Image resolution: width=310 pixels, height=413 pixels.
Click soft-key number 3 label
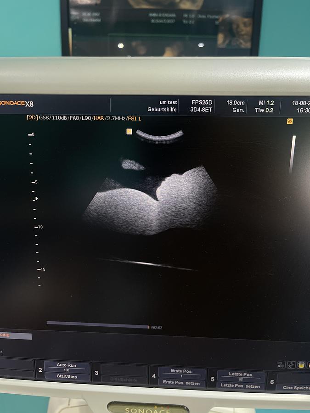[x=96, y=373]
